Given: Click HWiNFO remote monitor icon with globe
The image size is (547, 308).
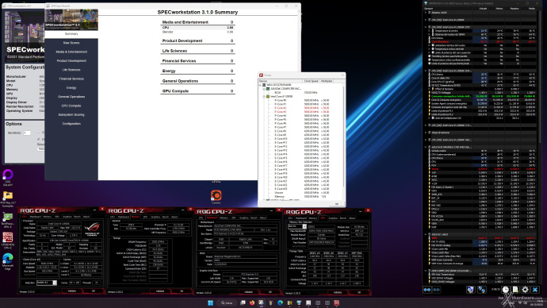Looking at the screenshot, I should 471,290.
